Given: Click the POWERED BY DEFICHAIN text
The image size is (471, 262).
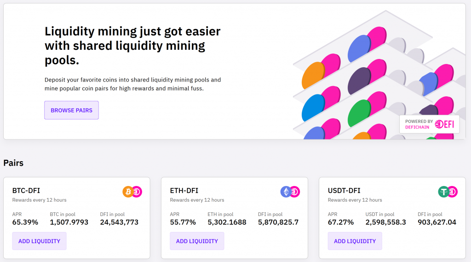Looking at the screenshot, I should pyautogui.click(x=419, y=124).
